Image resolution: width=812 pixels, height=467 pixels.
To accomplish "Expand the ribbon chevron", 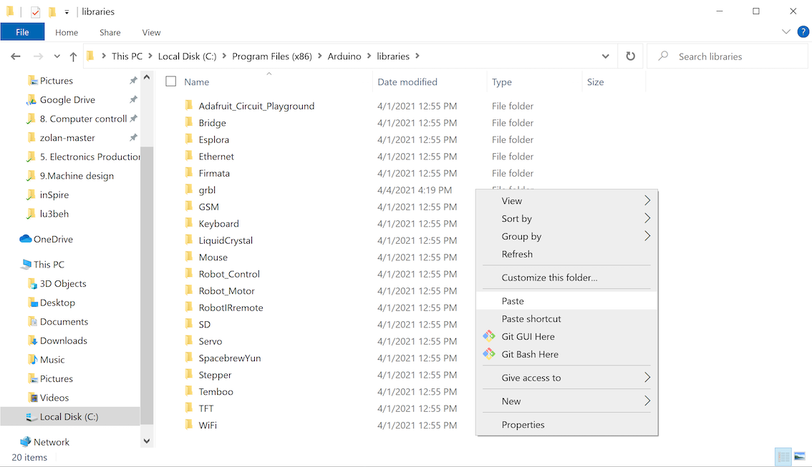I will point(786,32).
